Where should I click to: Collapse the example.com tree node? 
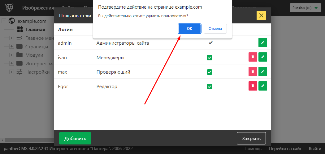tap(4, 21)
